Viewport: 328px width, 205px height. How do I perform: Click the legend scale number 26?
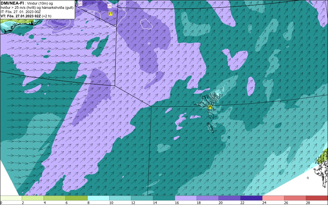[x=286, y=203]
